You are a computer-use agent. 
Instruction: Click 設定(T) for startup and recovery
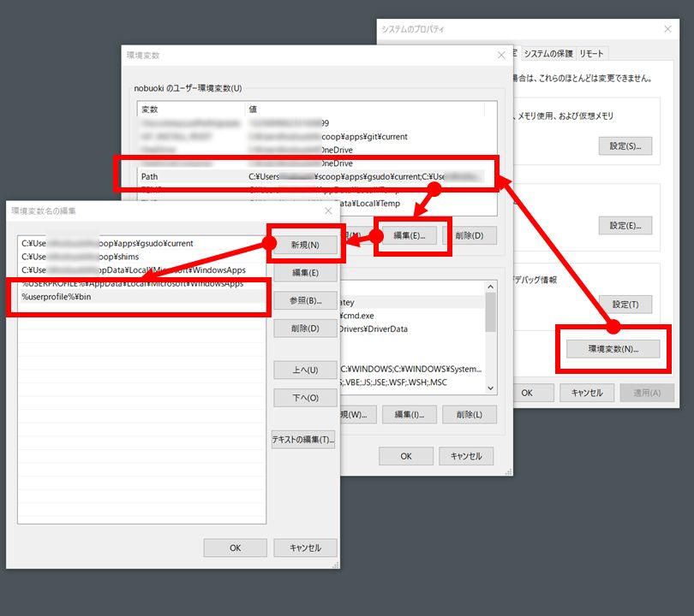627,304
